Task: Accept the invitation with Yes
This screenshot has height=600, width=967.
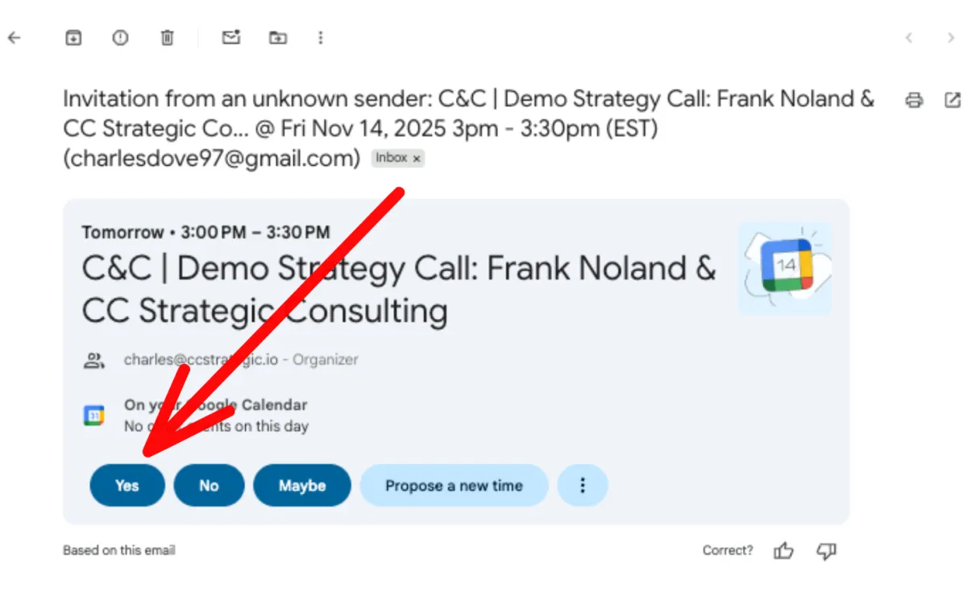Action: pos(127,486)
